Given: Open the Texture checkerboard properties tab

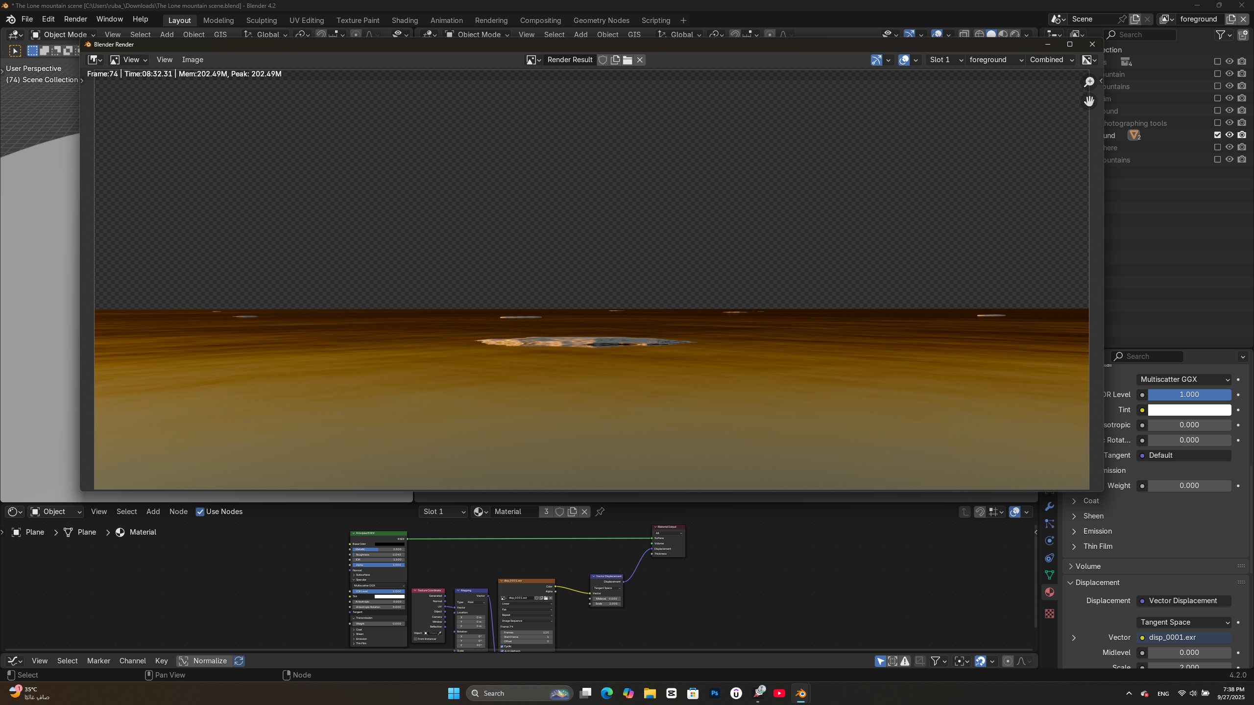Looking at the screenshot, I should (x=1049, y=613).
